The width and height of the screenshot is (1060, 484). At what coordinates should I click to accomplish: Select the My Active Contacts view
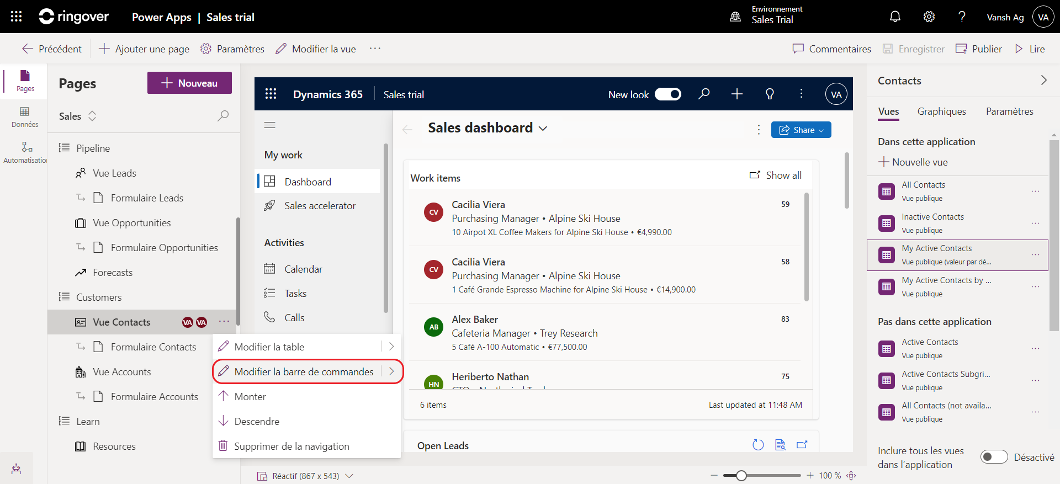pyautogui.click(x=957, y=255)
